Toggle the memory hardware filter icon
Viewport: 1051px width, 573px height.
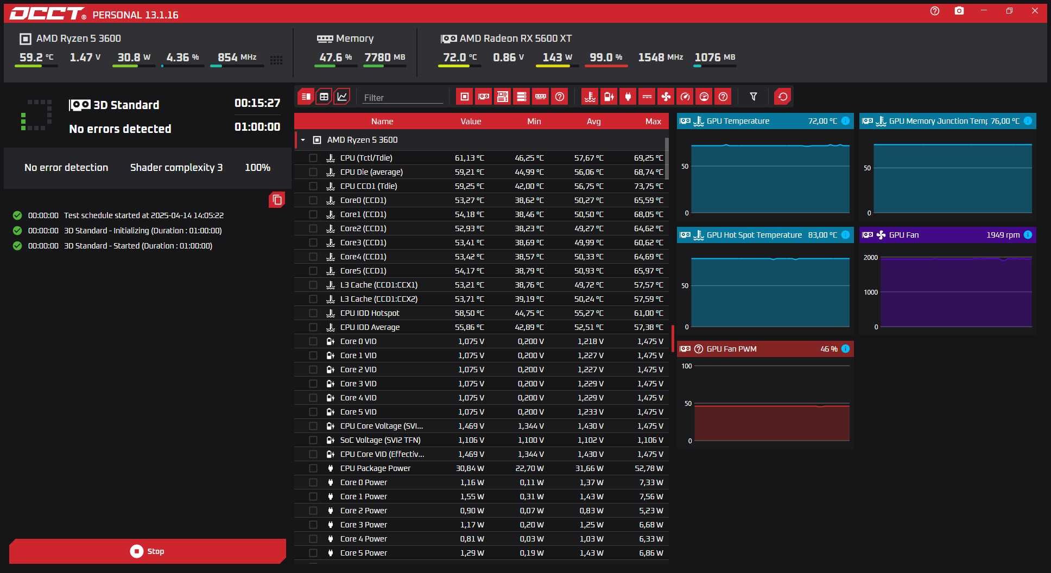pyautogui.click(x=541, y=97)
